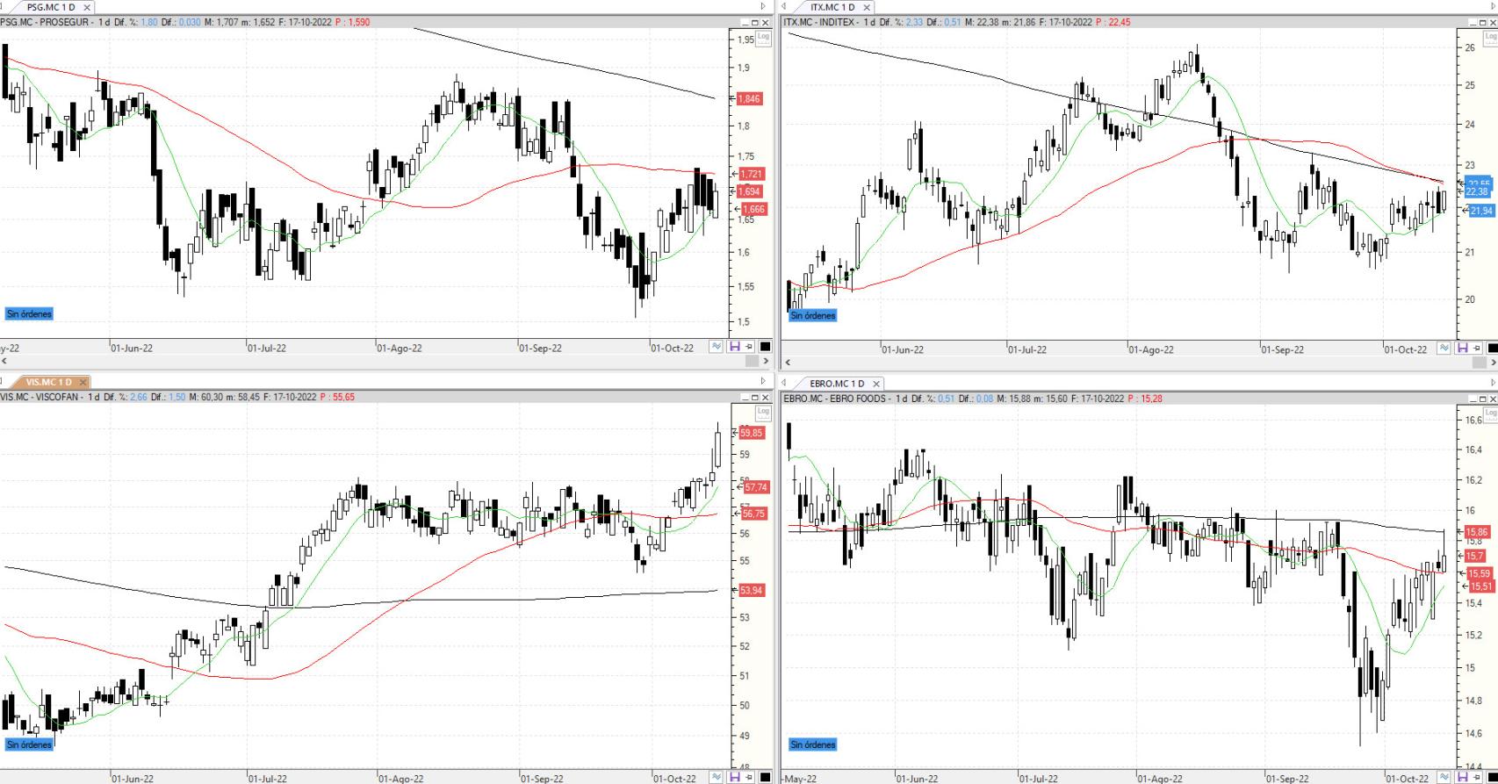
Task: Click the pin icon below the Prosegur chart
Action: coord(749,347)
